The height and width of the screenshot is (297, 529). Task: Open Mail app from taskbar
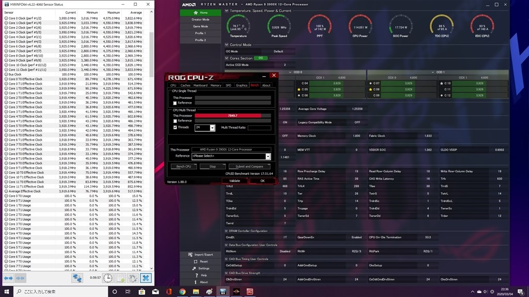tap(155, 292)
